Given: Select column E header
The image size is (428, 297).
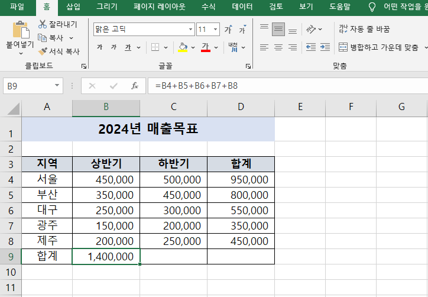Looking at the screenshot, I should tap(300, 107).
